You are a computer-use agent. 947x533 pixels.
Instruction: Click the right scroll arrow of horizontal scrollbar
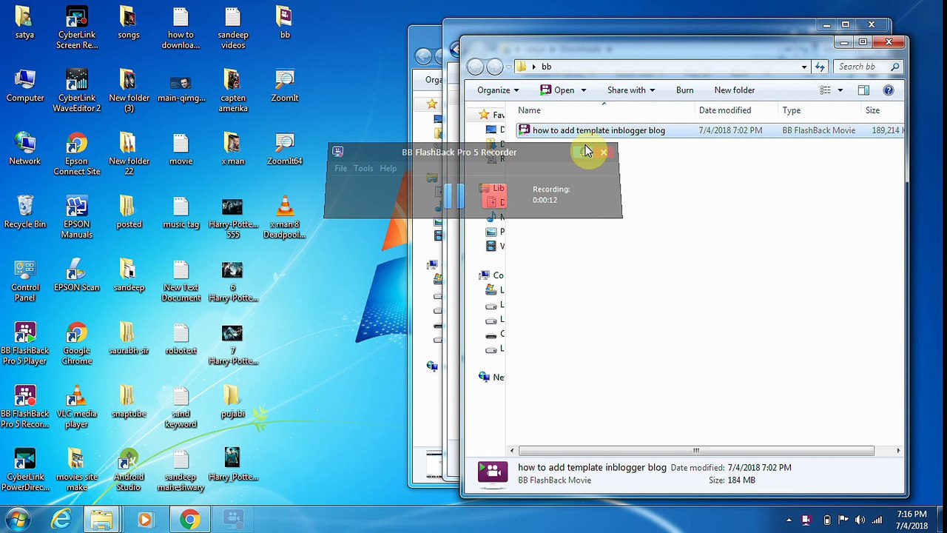(x=898, y=450)
